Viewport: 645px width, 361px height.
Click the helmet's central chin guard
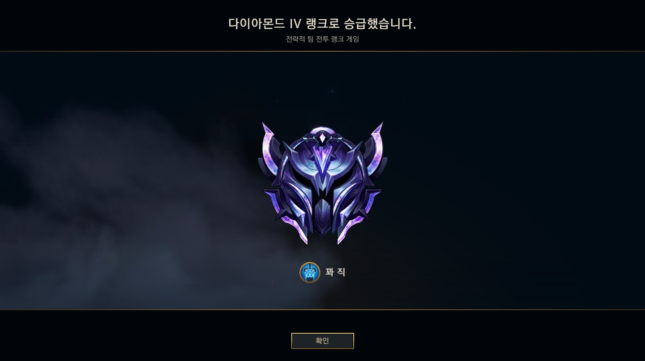(322, 216)
